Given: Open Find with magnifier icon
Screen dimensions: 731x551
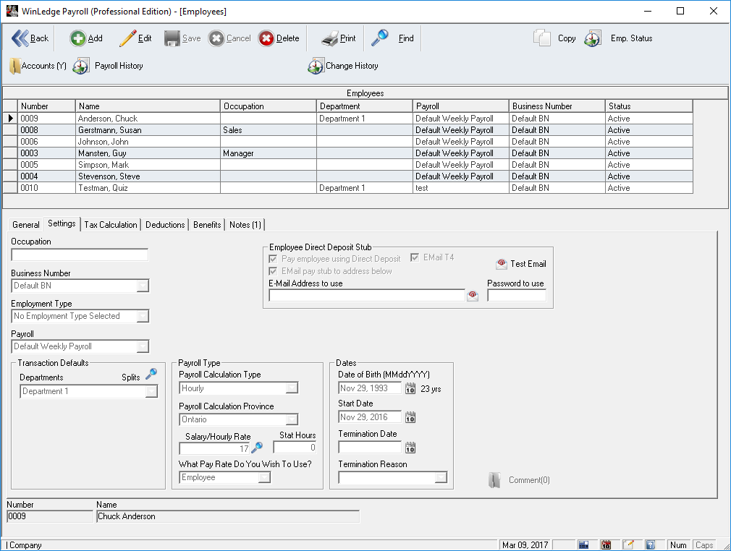Looking at the screenshot, I should click(380, 38).
